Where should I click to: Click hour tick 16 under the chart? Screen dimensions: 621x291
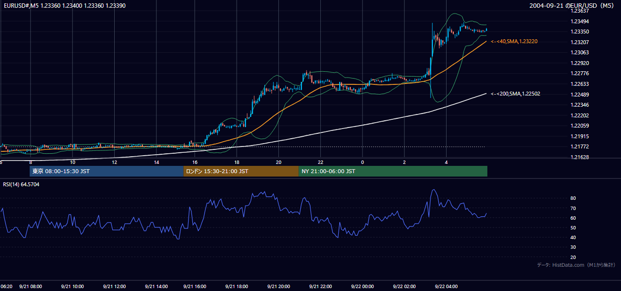click(x=195, y=162)
